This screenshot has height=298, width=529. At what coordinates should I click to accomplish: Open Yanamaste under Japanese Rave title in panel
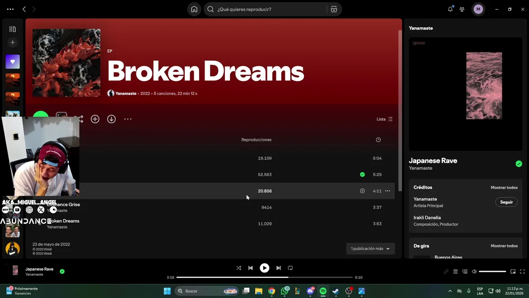420,168
